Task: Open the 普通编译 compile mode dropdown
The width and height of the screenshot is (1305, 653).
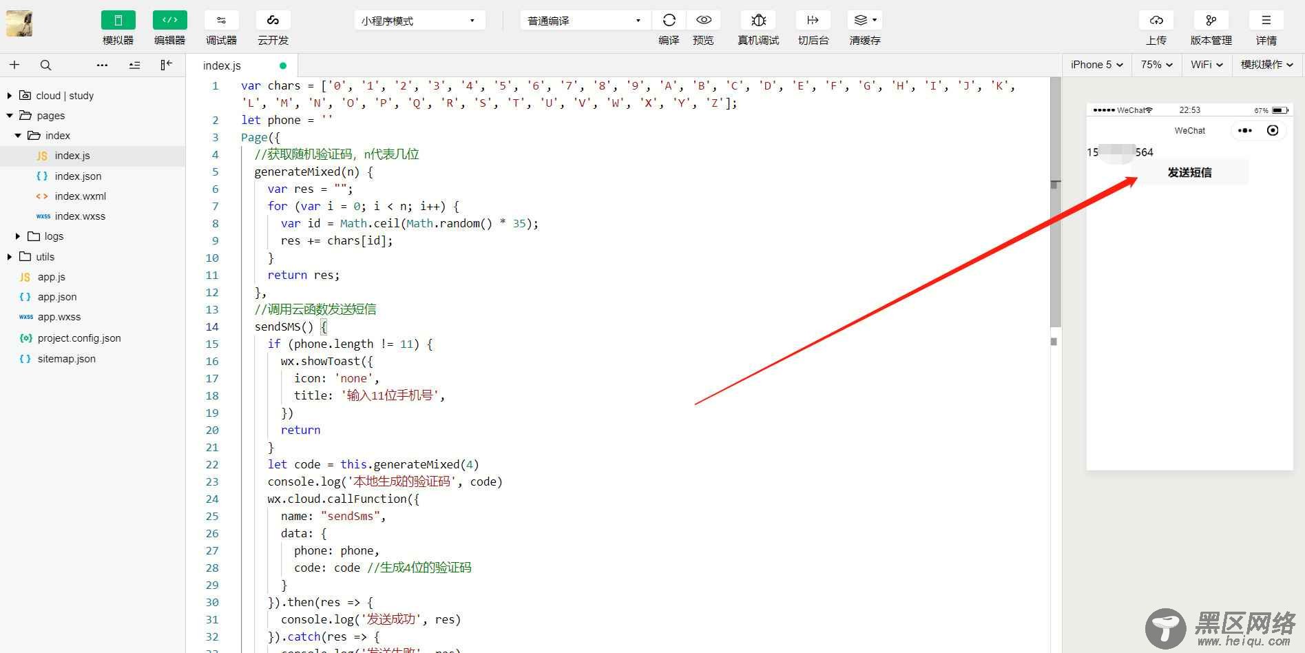Action: [585, 21]
